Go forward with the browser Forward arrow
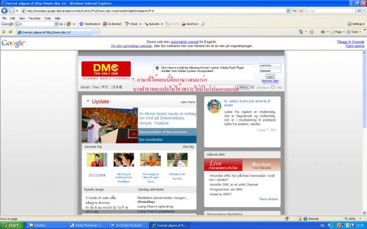 coord(12,11)
